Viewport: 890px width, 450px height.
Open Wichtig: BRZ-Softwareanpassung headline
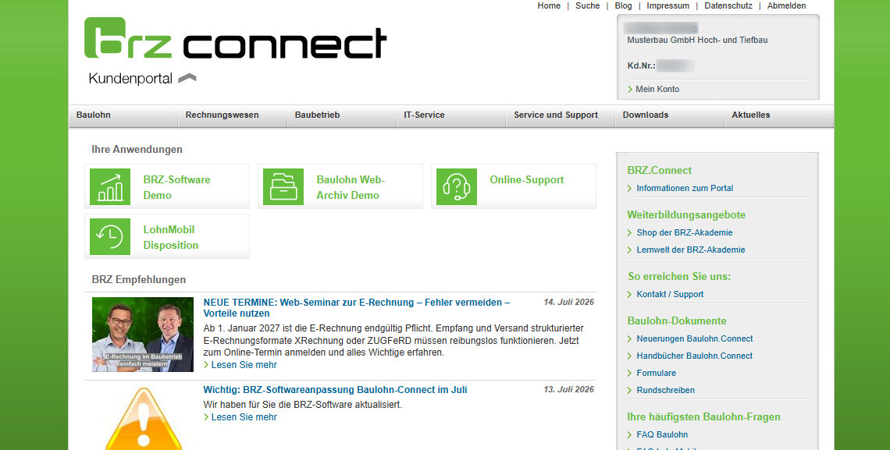pyautogui.click(x=335, y=390)
